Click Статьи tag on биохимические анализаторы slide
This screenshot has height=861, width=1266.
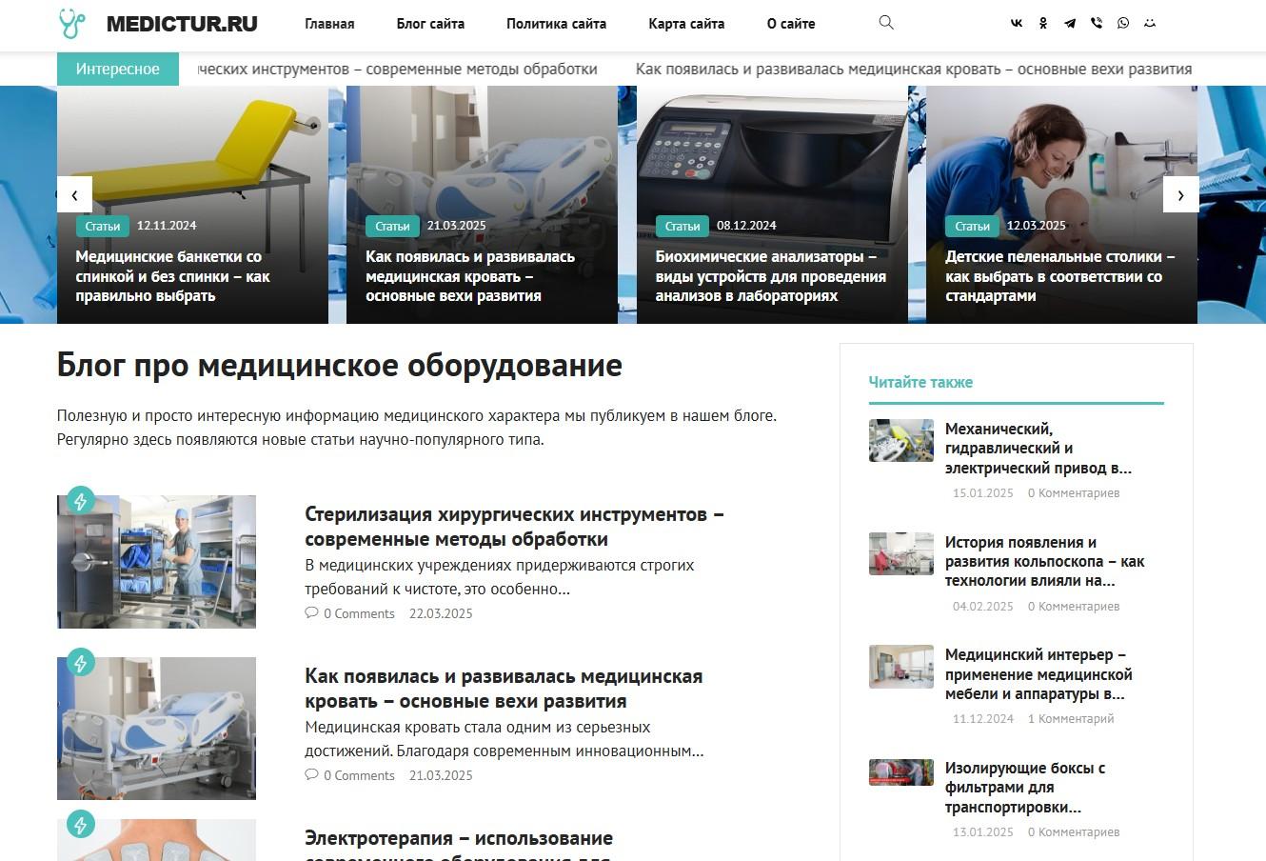pyautogui.click(x=682, y=226)
